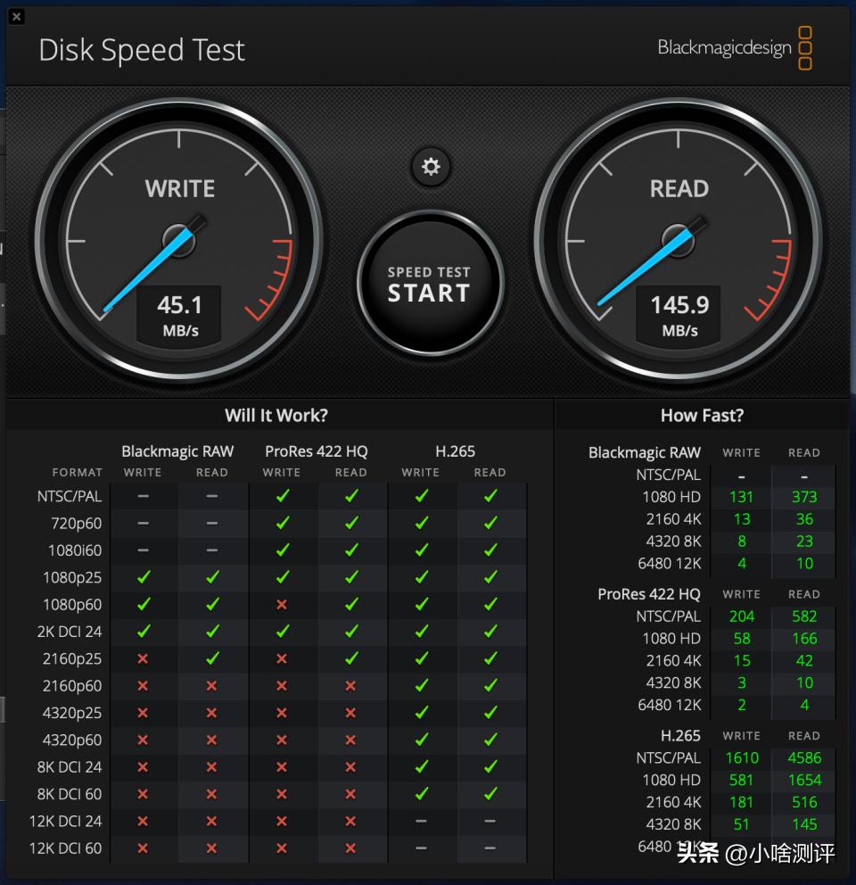The height and width of the screenshot is (885, 856).
Task: Click the ProRes 422 HQ column header in Will It Work
Action: pos(316,451)
